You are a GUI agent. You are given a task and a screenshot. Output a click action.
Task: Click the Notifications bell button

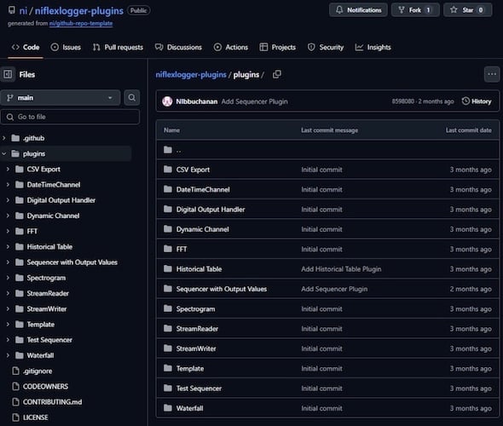pyautogui.click(x=358, y=10)
